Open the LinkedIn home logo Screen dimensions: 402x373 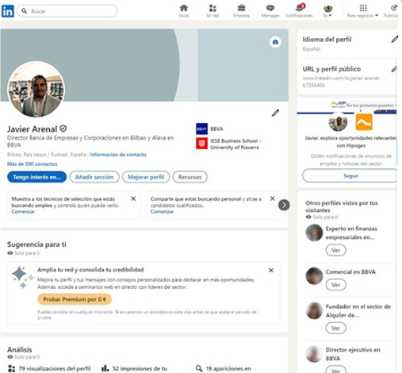[x=8, y=11]
